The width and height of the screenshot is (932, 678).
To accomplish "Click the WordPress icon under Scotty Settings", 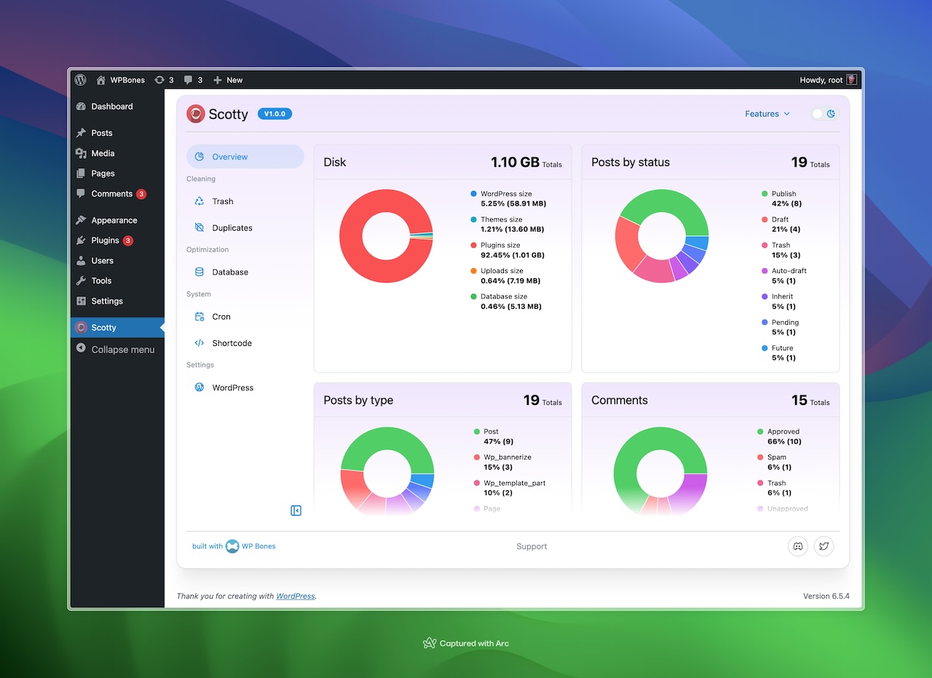I will point(200,387).
